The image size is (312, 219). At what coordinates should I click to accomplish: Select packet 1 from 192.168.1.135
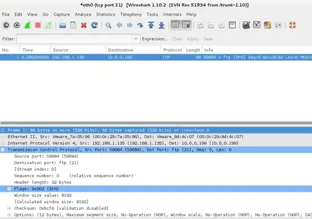click(x=156, y=57)
